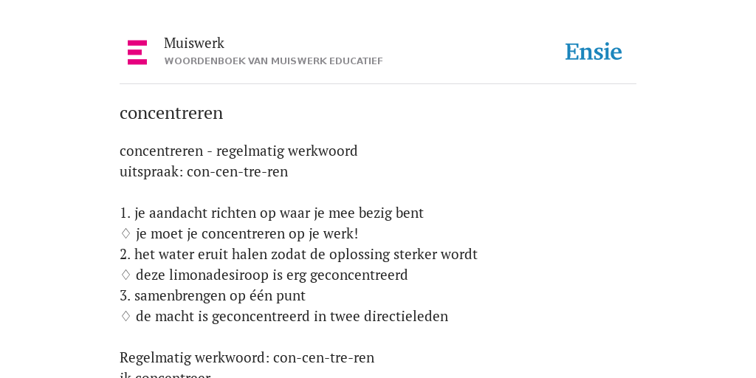
Task: Click the diamond bullet before 'je moet je concentreren'
Action: click(x=126, y=233)
